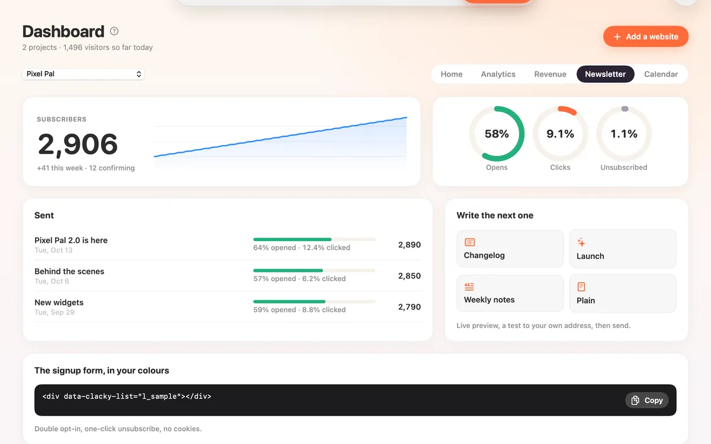Select the Weekly notes template icon
This screenshot has width=711, height=444.
[470, 287]
